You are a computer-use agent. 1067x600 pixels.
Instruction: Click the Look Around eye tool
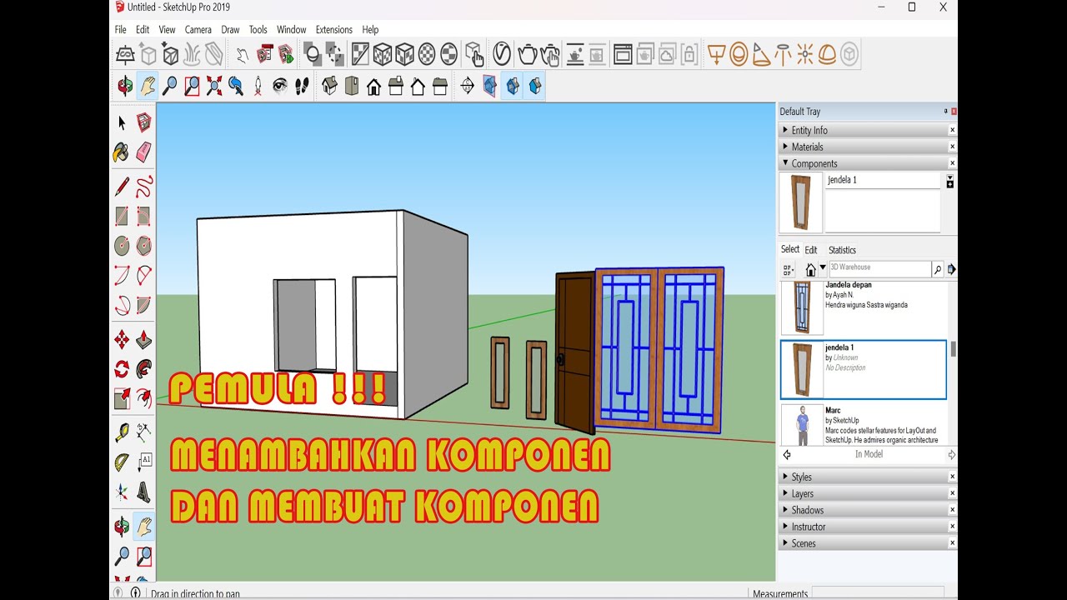[280, 86]
